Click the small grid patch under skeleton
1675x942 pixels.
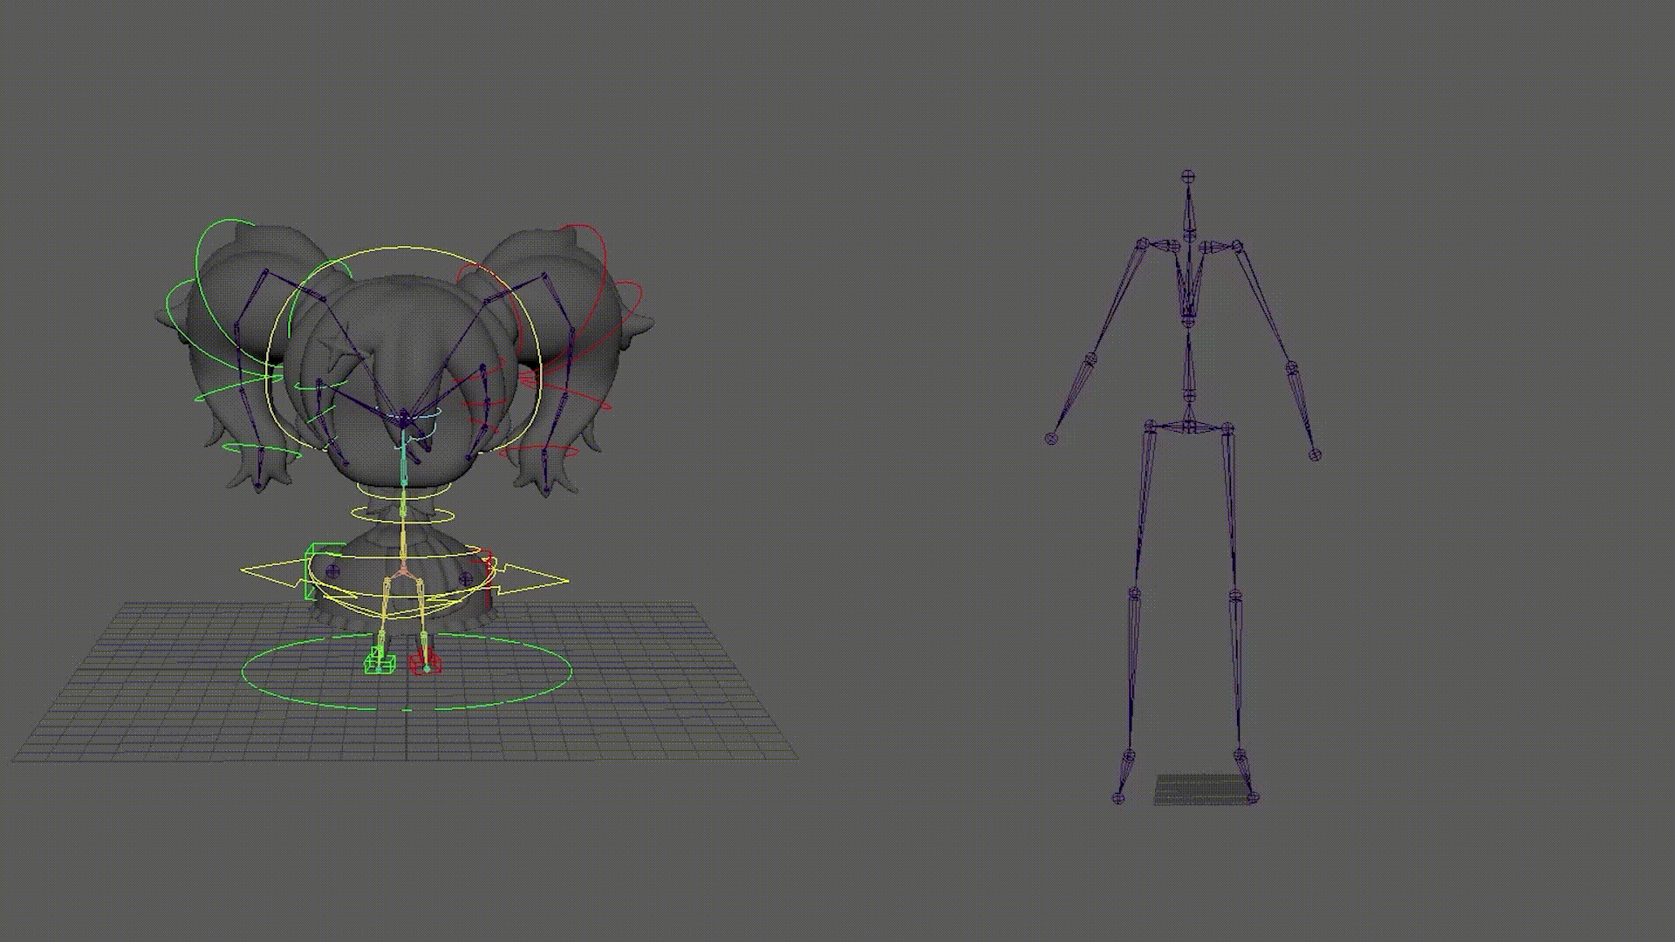coord(1200,788)
